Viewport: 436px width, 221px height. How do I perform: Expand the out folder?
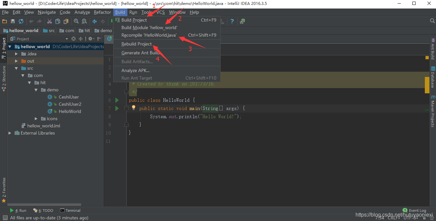(16, 61)
